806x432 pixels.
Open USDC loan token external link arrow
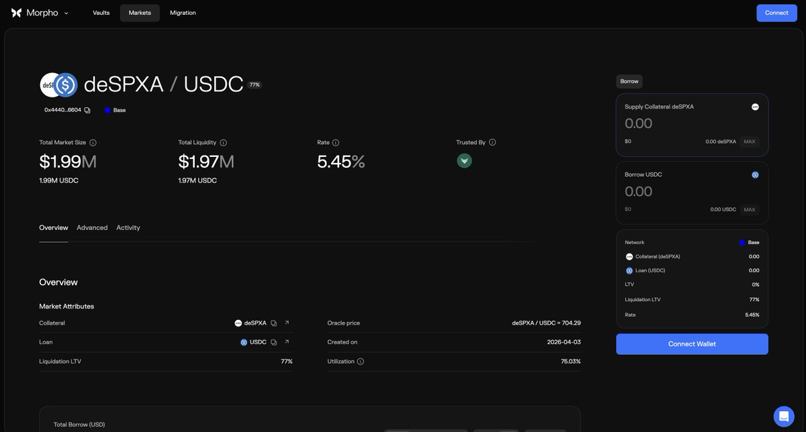(287, 341)
